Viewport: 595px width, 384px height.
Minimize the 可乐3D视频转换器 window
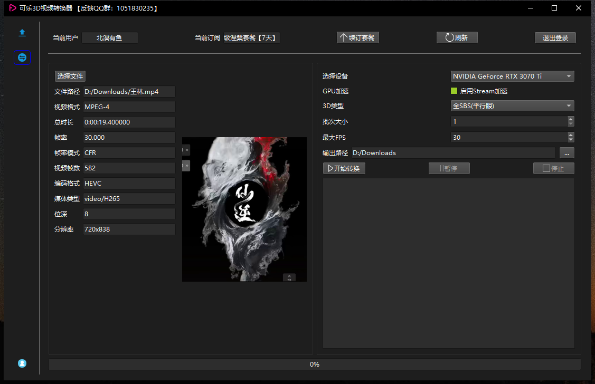(531, 8)
